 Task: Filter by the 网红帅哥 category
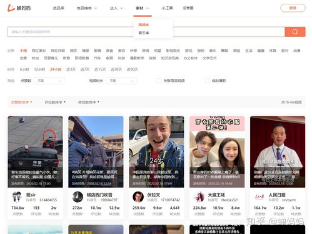[x=58, y=51]
